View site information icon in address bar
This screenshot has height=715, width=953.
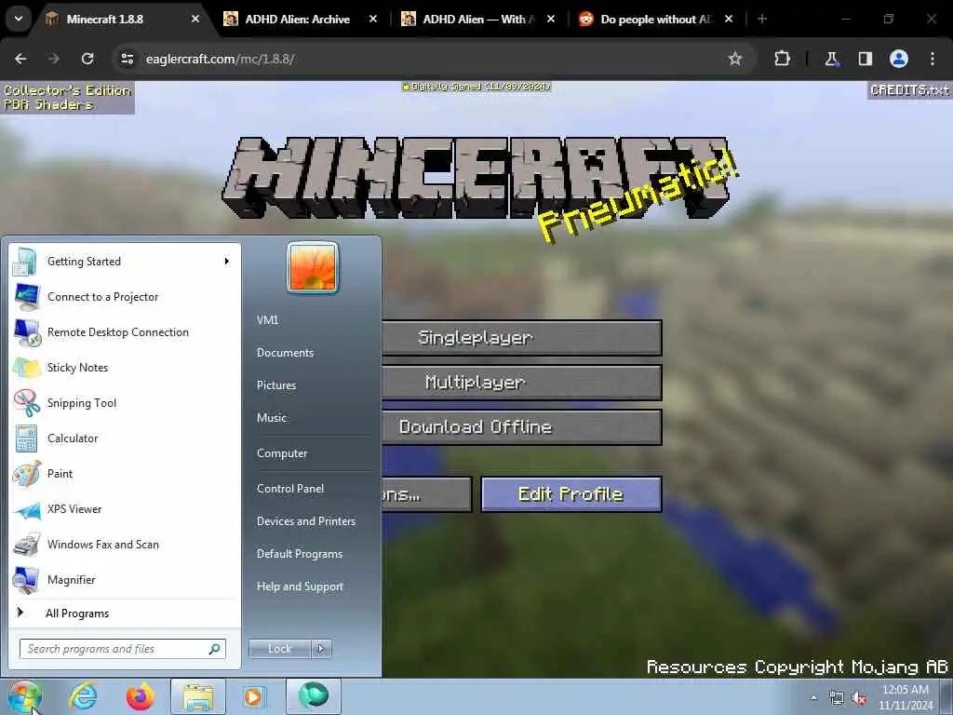click(x=127, y=59)
